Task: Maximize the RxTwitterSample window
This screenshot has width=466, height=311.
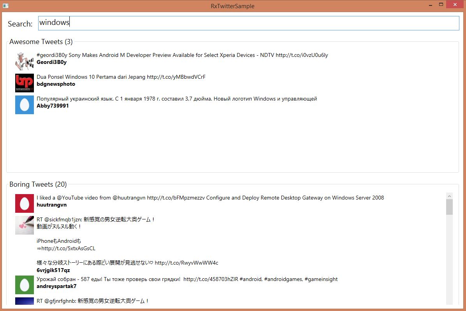Action: click(x=441, y=4)
